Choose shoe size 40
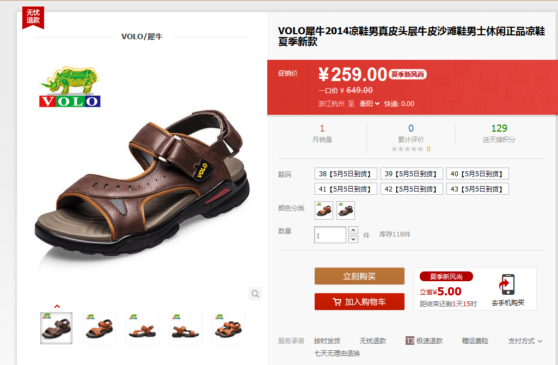 click(477, 174)
